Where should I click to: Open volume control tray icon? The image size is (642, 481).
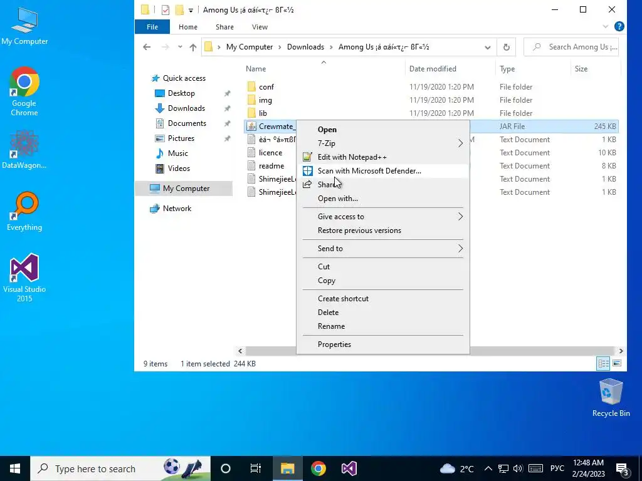point(518,468)
